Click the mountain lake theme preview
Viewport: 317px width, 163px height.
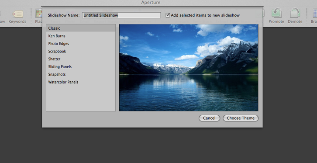tap(189, 68)
